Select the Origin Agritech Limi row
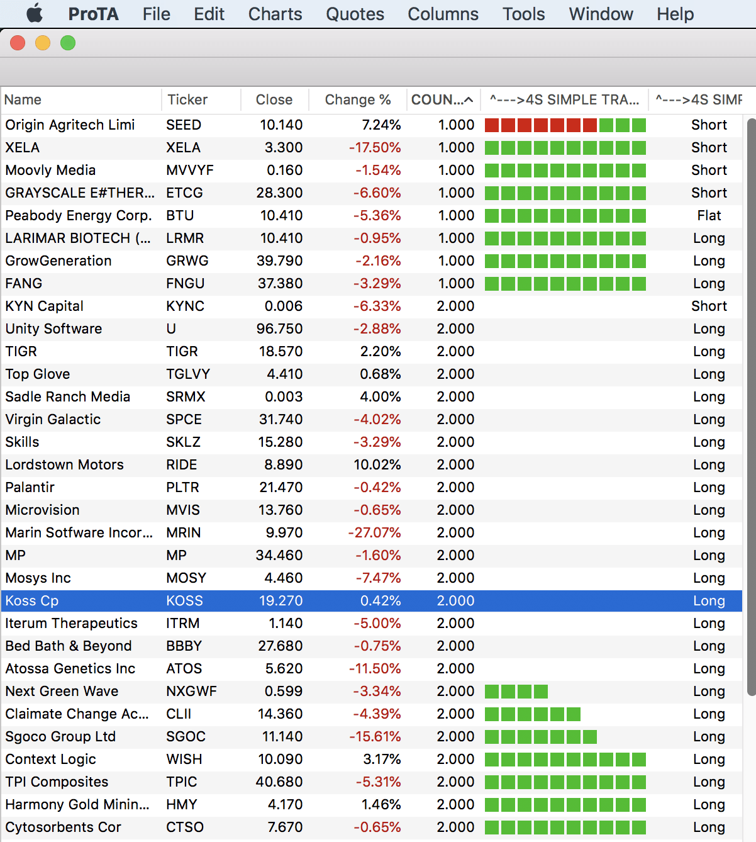The width and height of the screenshot is (756, 842). pos(372,125)
